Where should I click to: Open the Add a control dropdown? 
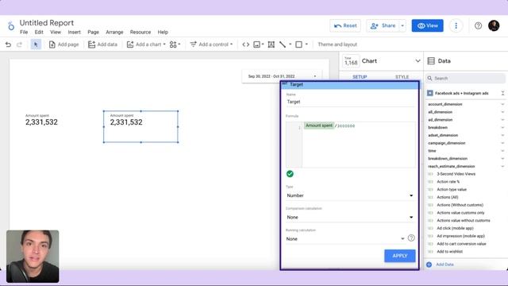(x=211, y=44)
